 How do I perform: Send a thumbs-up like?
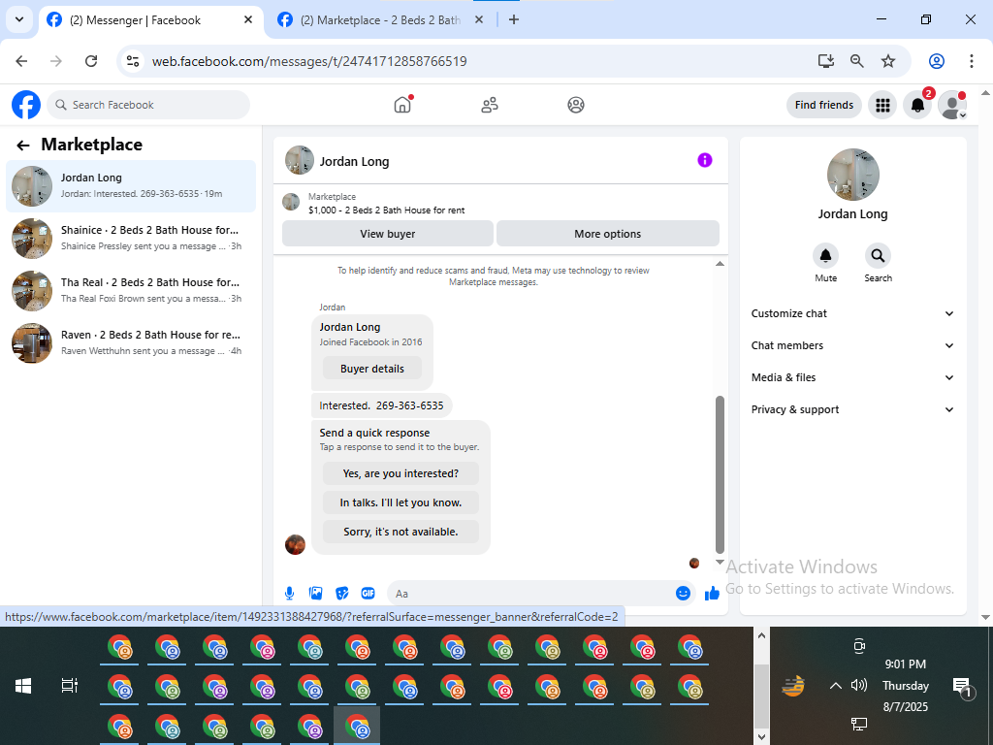pos(712,593)
